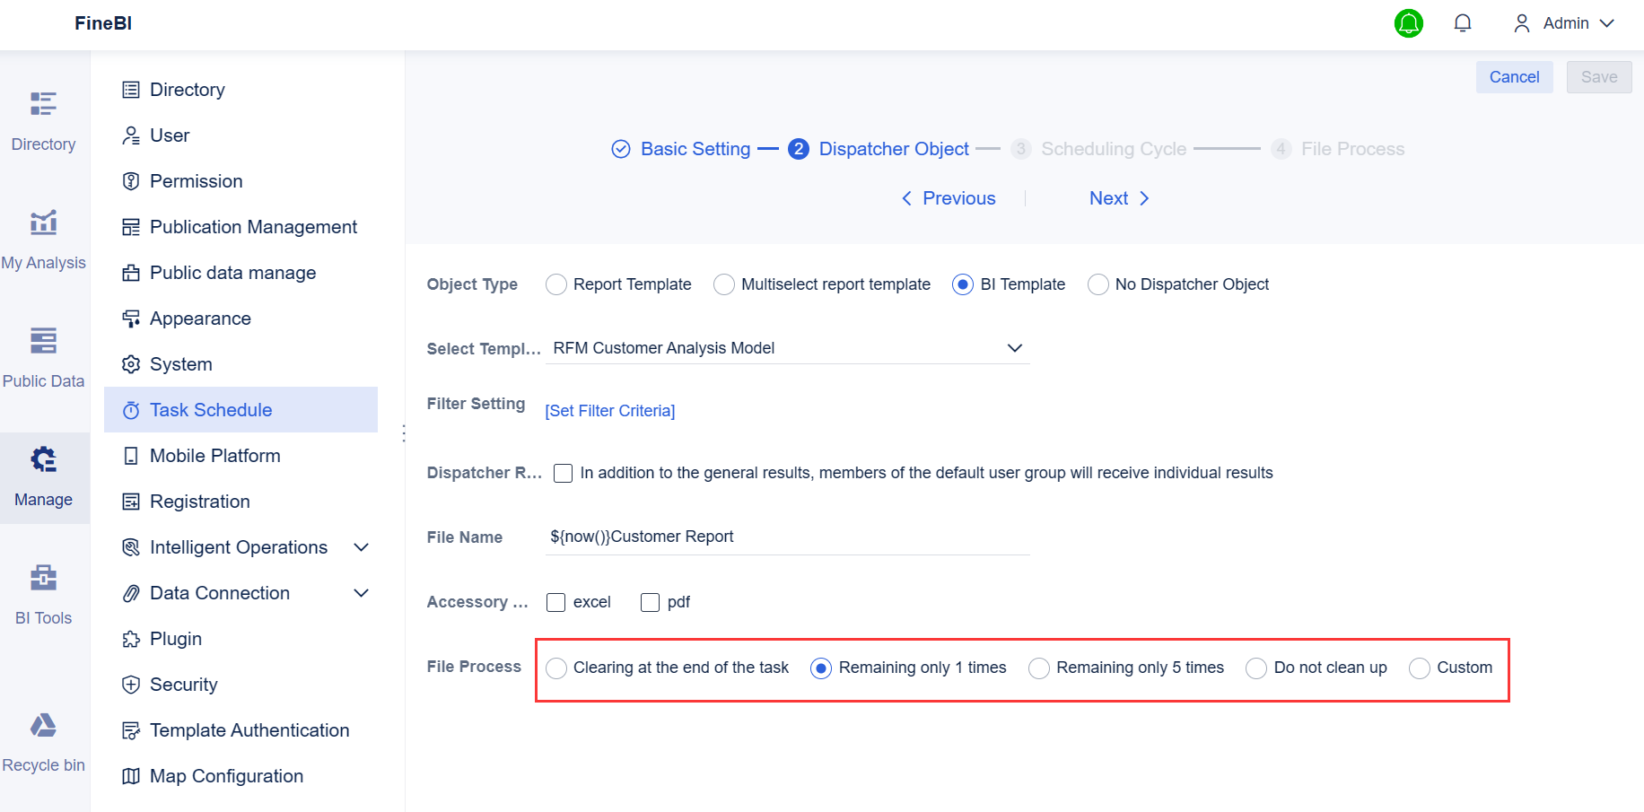
Task: Enable the excel accessory checkbox
Action: coord(555,602)
